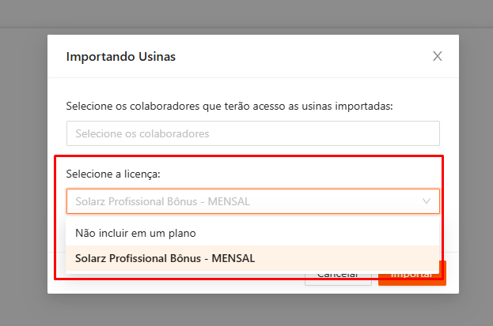Choose "Não incluir em um plano" option

(x=135, y=233)
